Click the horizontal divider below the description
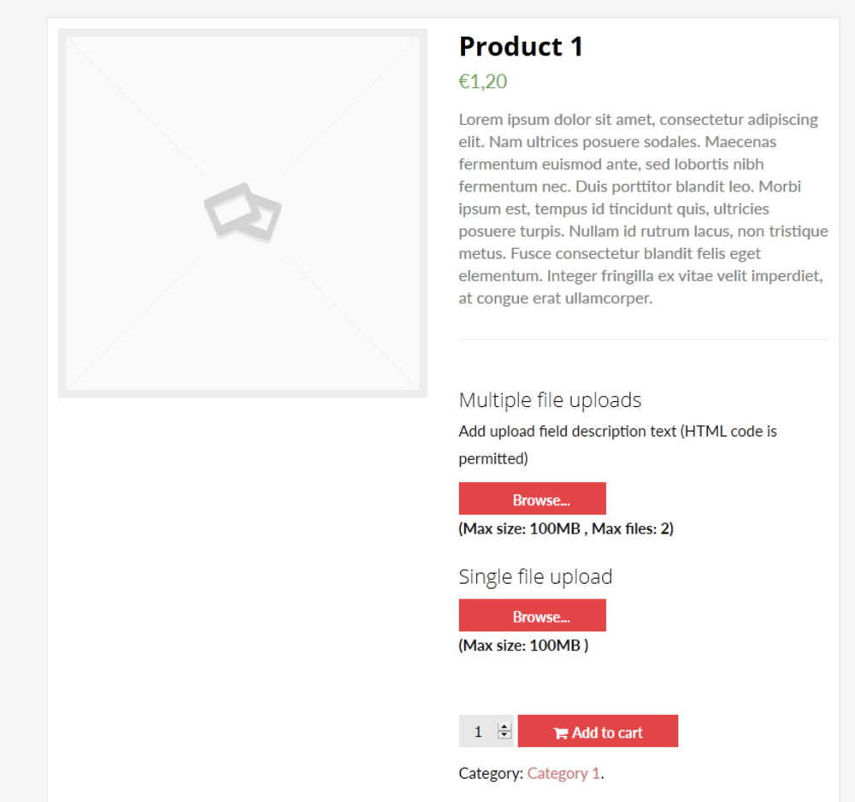Image resolution: width=855 pixels, height=802 pixels. tap(643, 339)
